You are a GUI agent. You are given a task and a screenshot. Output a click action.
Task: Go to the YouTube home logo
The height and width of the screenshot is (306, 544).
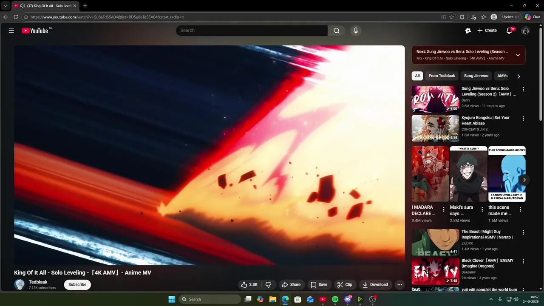point(35,31)
